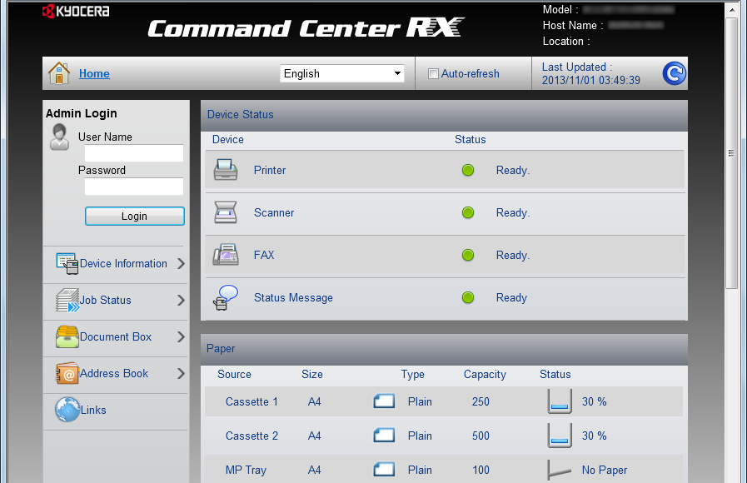Open the Document Box menu
747x483 pixels.
coord(116,336)
